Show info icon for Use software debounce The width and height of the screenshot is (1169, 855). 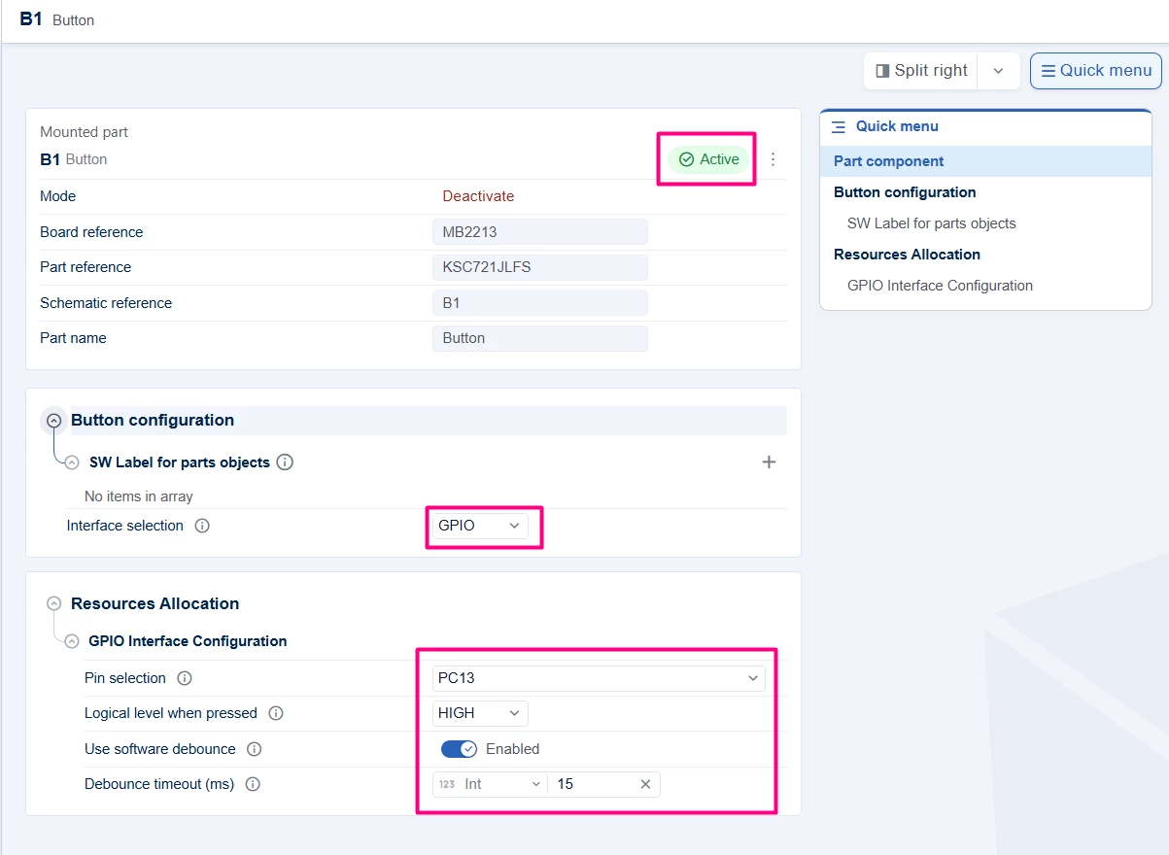click(x=255, y=749)
